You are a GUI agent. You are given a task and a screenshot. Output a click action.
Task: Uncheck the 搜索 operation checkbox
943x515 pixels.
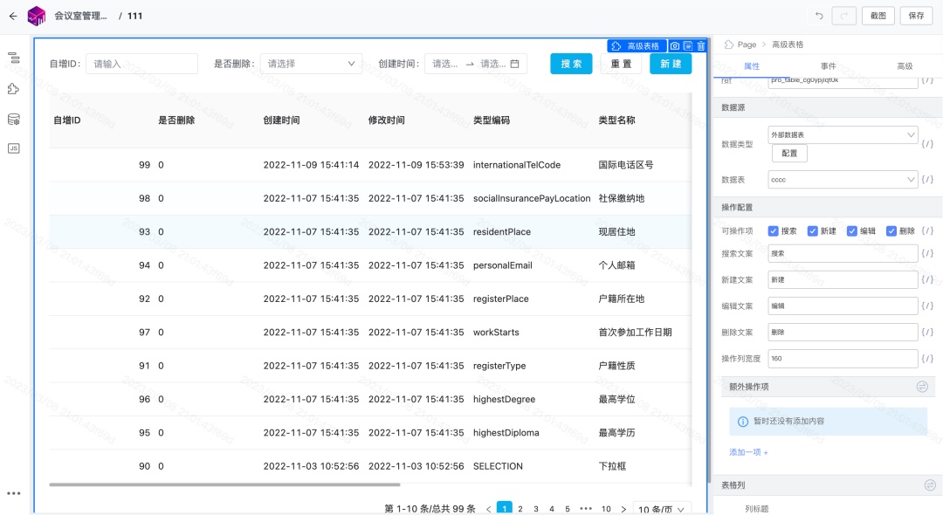[774, 231]
